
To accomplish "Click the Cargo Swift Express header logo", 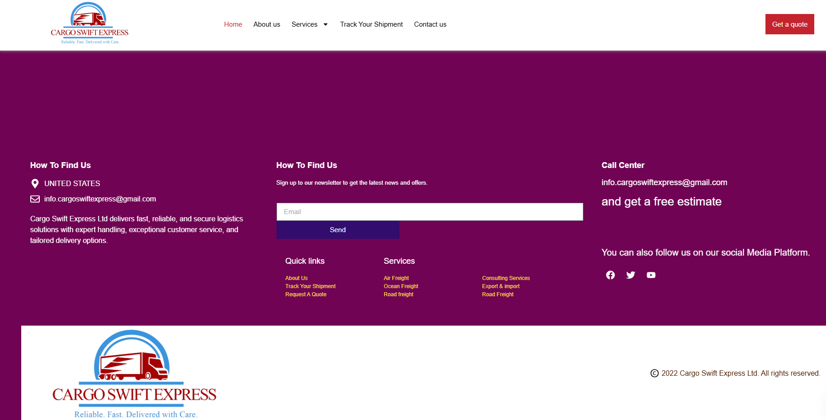I will [x=89, y=23].
